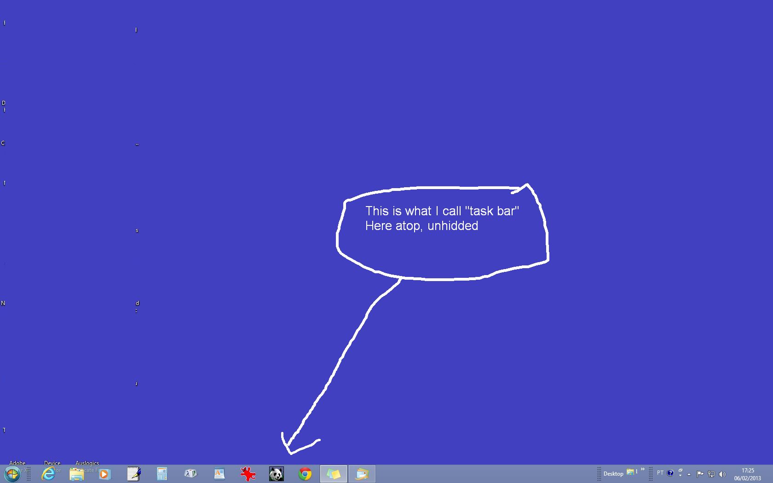The height and width of the screenshot is (483, 773).
Task: Show hidden system tray icons
Action: click(689, 474)
